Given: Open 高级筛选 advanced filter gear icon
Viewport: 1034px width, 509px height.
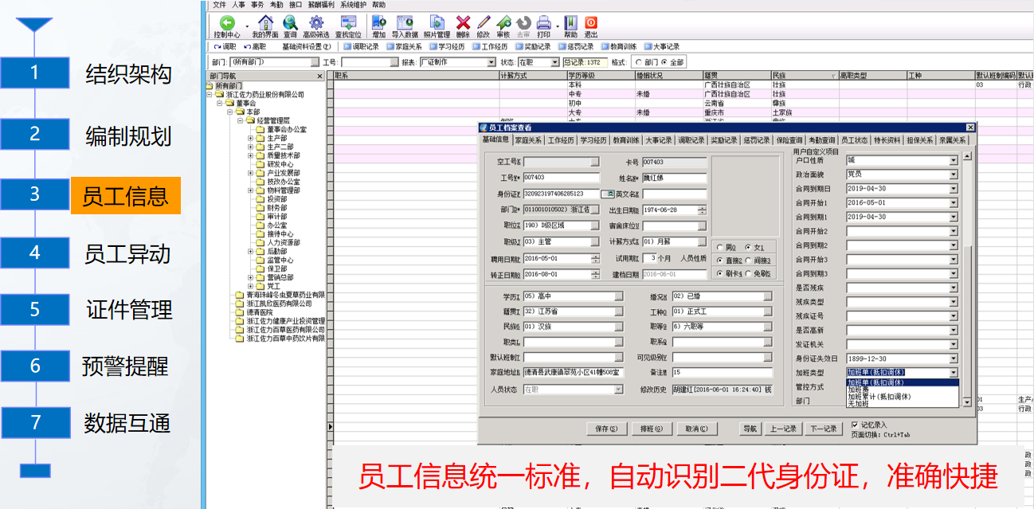Looking at the screenshot, I should (315, 25).
